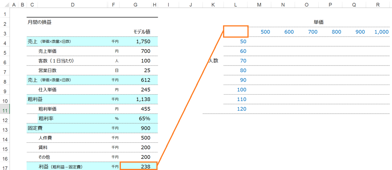The width and height of the screenshot is (392, 170).
Task: Select row 11 header
Action: [5, 111]
